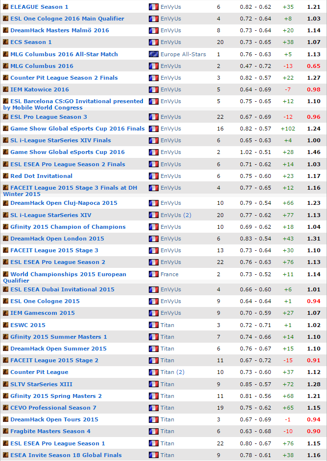Click the game icon next to ECS Season 1
327x461 pixels.
click(x=5, y=42)
